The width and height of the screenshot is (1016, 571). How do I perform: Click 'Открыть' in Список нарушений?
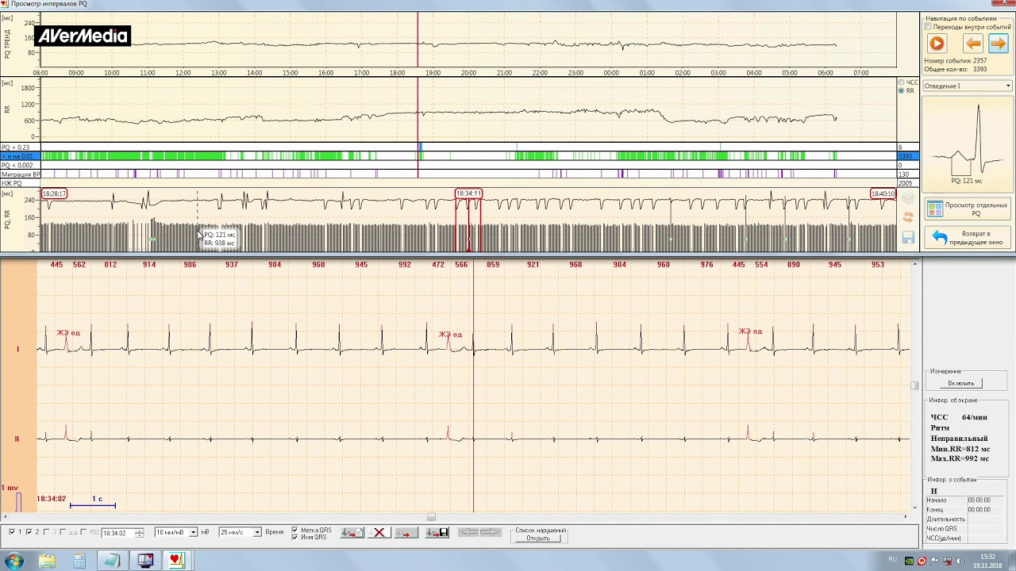[x=537, y=538]
